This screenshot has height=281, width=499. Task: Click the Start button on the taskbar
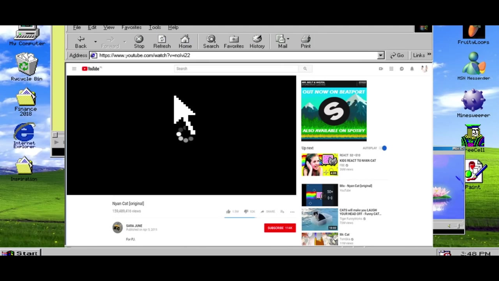point(21,253)
